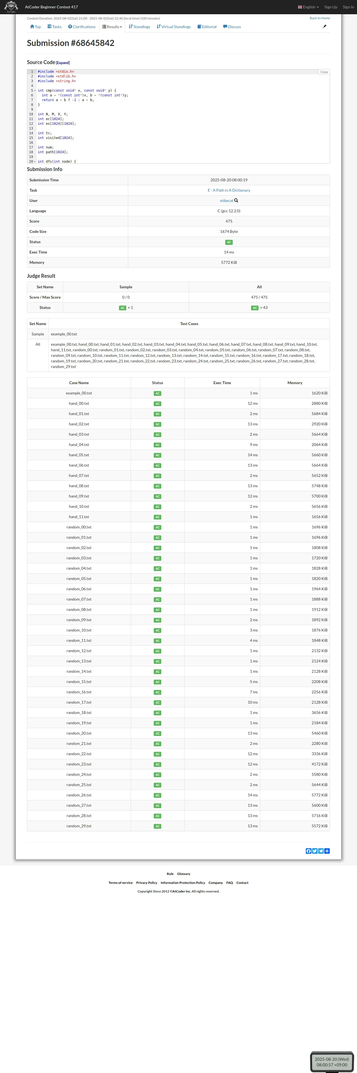Click the Memory column header
This screenshot has height=1073, width=357.
point(295,383)
